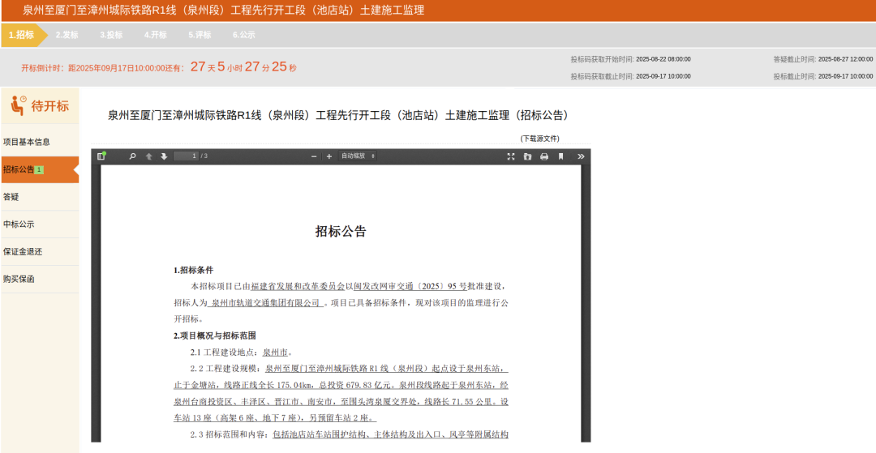Click the 2.项目概况与招标范围 heading

coord(214,335)
